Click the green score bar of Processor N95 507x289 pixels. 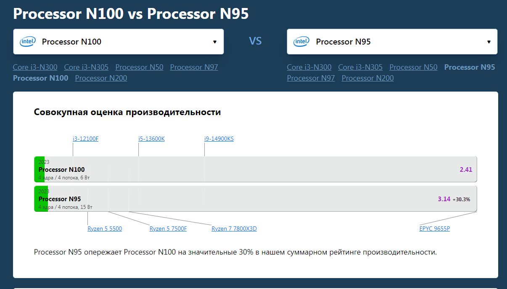point(41,199)
